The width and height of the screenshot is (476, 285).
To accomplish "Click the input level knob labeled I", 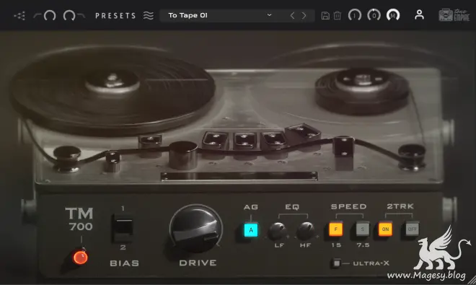I will [x=355, y=15].
